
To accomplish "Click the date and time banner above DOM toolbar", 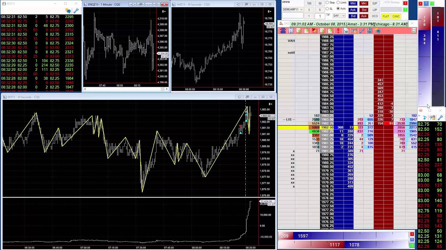I will click(x=349, y=24).
